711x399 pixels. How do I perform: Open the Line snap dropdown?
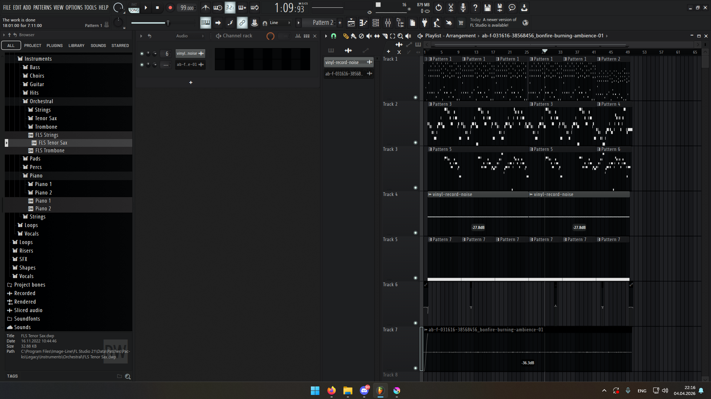[280, 23]
